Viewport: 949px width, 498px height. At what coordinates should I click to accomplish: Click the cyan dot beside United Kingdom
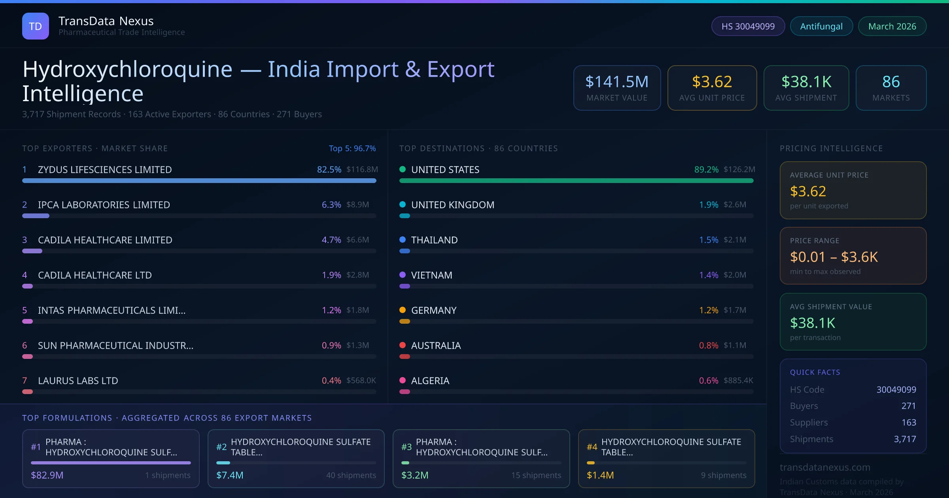coord(403,204)
